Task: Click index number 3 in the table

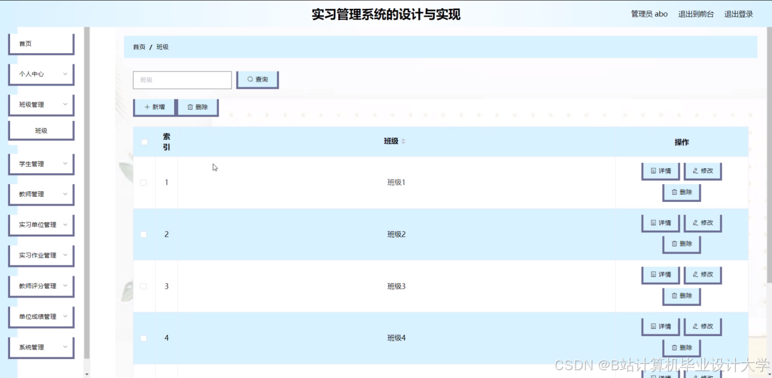Action: click(166, 286)
